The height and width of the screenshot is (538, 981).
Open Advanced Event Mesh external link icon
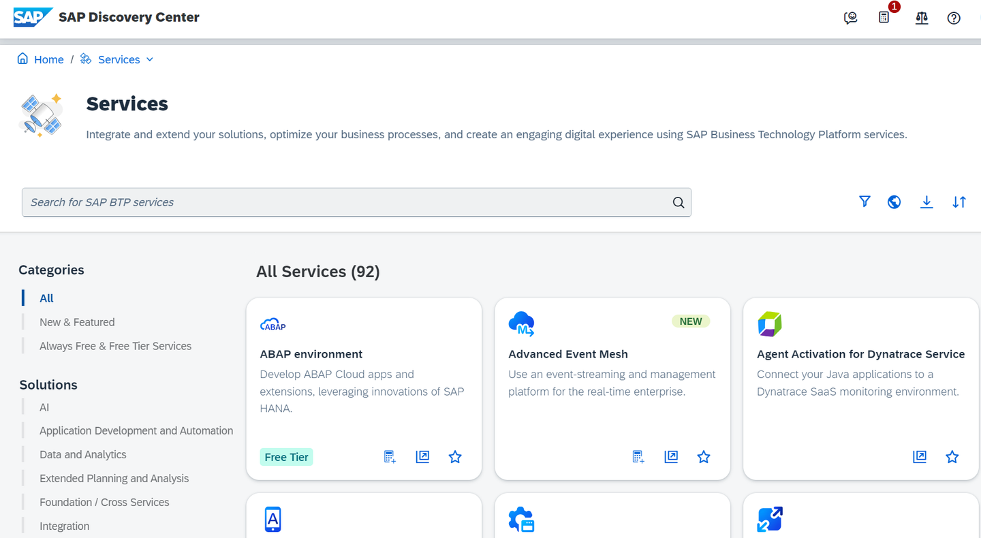[x=671, y=457]
